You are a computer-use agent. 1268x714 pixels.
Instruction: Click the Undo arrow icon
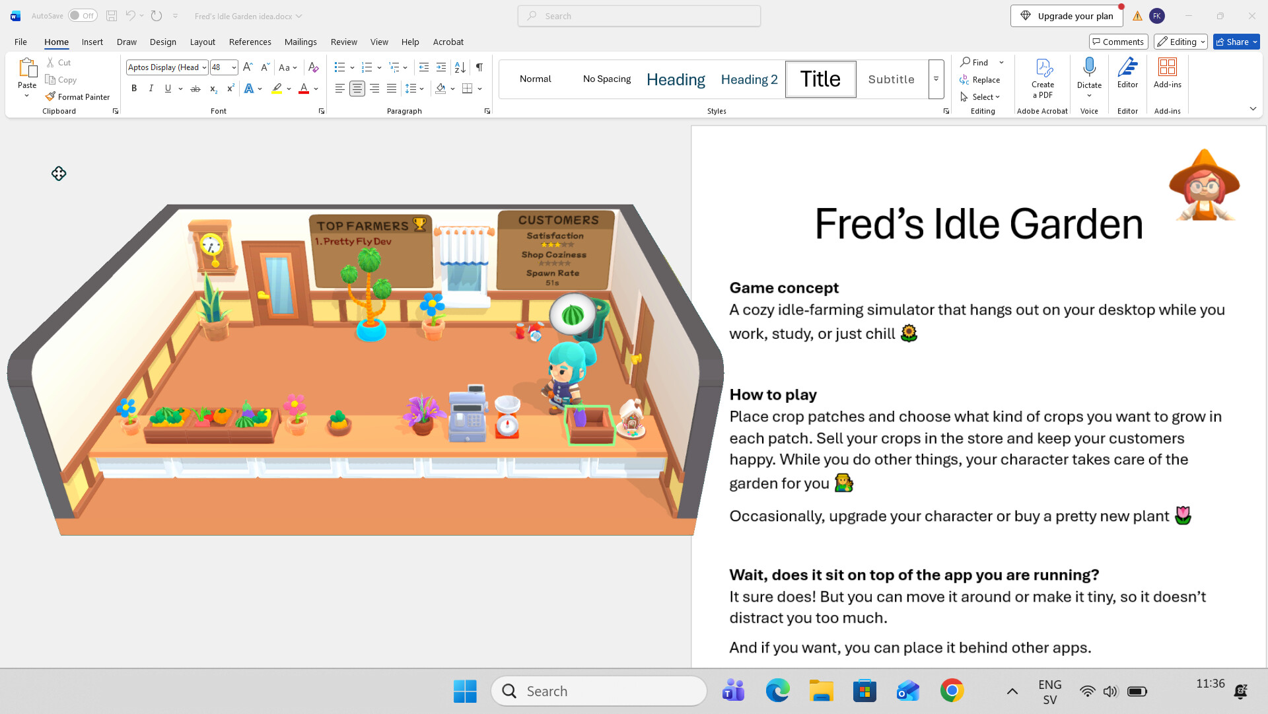coord(131,16)
